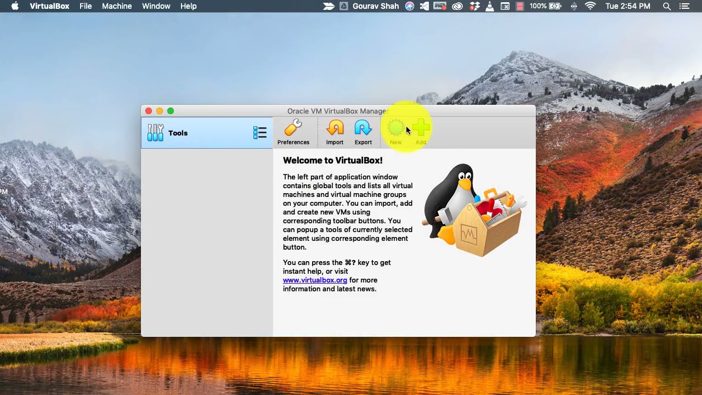
Task: Select the Tools item in the sidebar
Action: pos(207,133)
